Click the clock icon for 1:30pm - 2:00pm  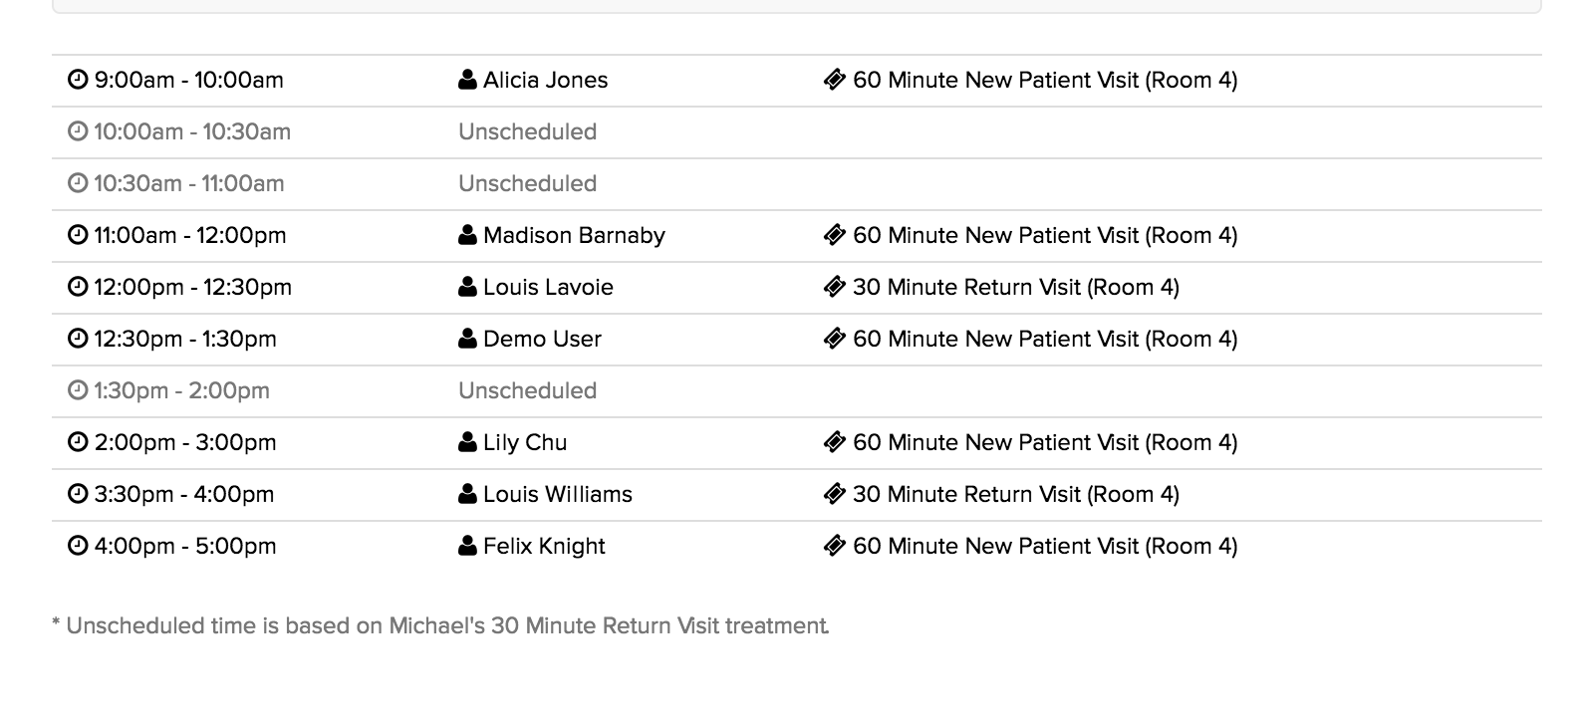(78, 390)
